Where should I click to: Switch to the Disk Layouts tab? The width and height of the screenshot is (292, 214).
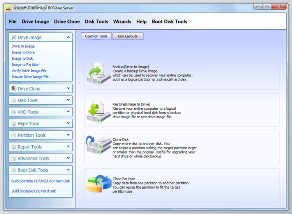click(128, 36)
